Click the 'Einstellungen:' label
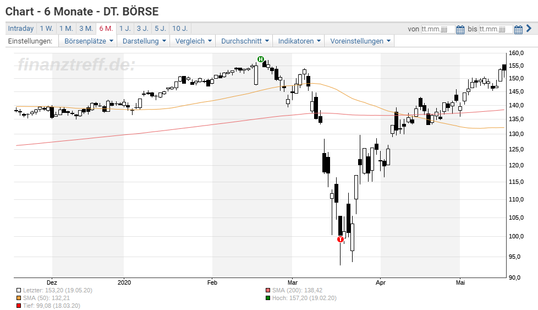 pyautogui.click(x=30, y=41)
